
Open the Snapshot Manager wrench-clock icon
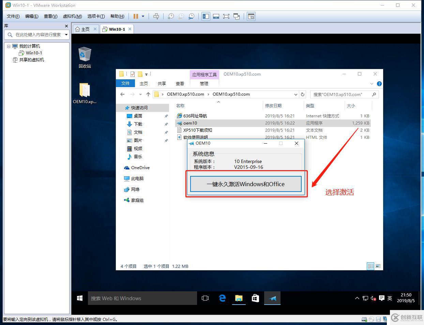pyautogui.click(x=191, y=16)
